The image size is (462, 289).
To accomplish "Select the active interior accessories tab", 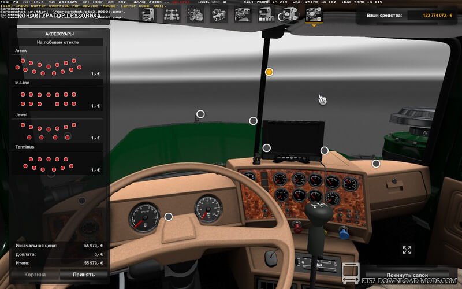I will 314,15.
